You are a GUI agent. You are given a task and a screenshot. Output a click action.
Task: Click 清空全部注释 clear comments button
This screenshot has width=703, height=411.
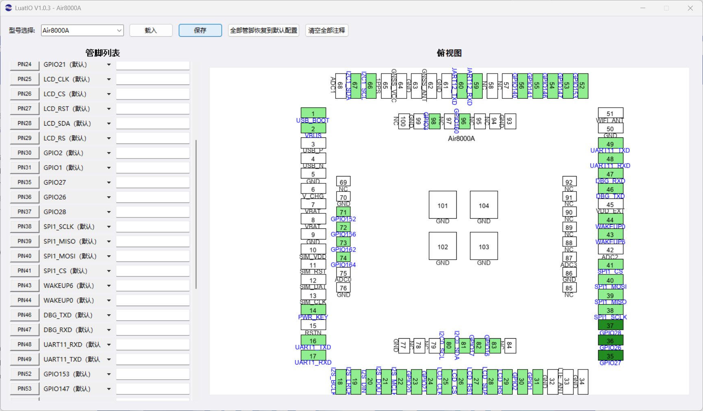327,30
